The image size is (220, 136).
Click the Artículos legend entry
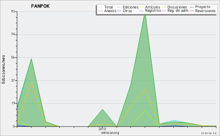pyautogui.click(x=150, y=7)
